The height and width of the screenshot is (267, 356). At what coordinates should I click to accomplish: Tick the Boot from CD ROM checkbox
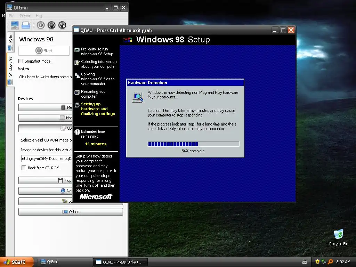pos(24,168)
